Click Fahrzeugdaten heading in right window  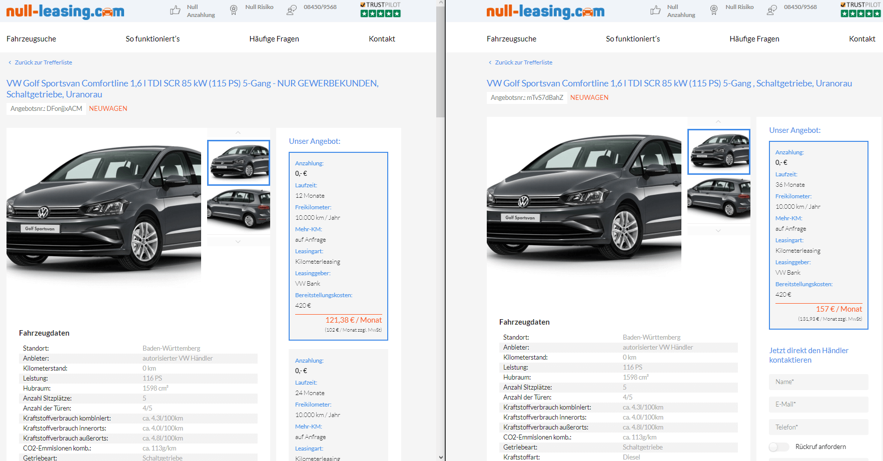(x=524, y=322)
